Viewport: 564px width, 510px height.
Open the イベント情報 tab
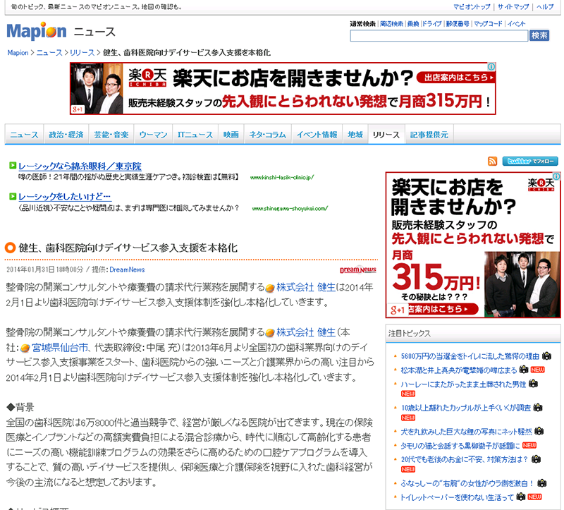tap(317, 135)
